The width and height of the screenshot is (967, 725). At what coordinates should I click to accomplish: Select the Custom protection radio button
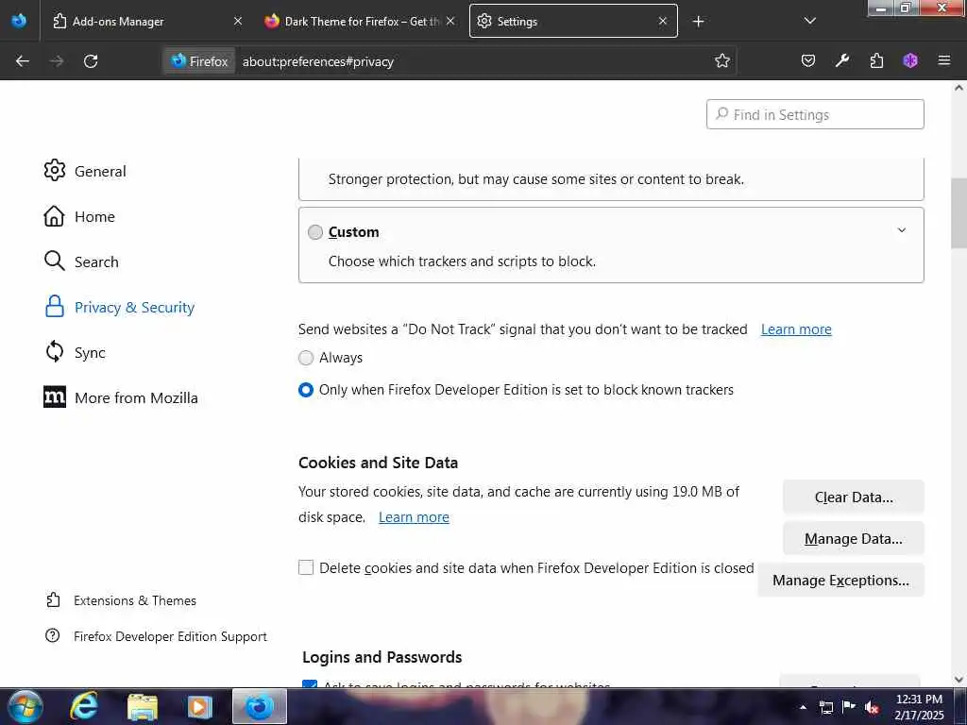315,232
